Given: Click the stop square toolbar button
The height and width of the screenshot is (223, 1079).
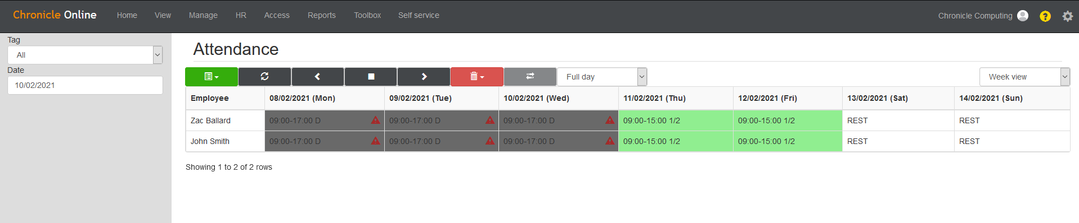Looking at the screenshot, I should 371,77.
